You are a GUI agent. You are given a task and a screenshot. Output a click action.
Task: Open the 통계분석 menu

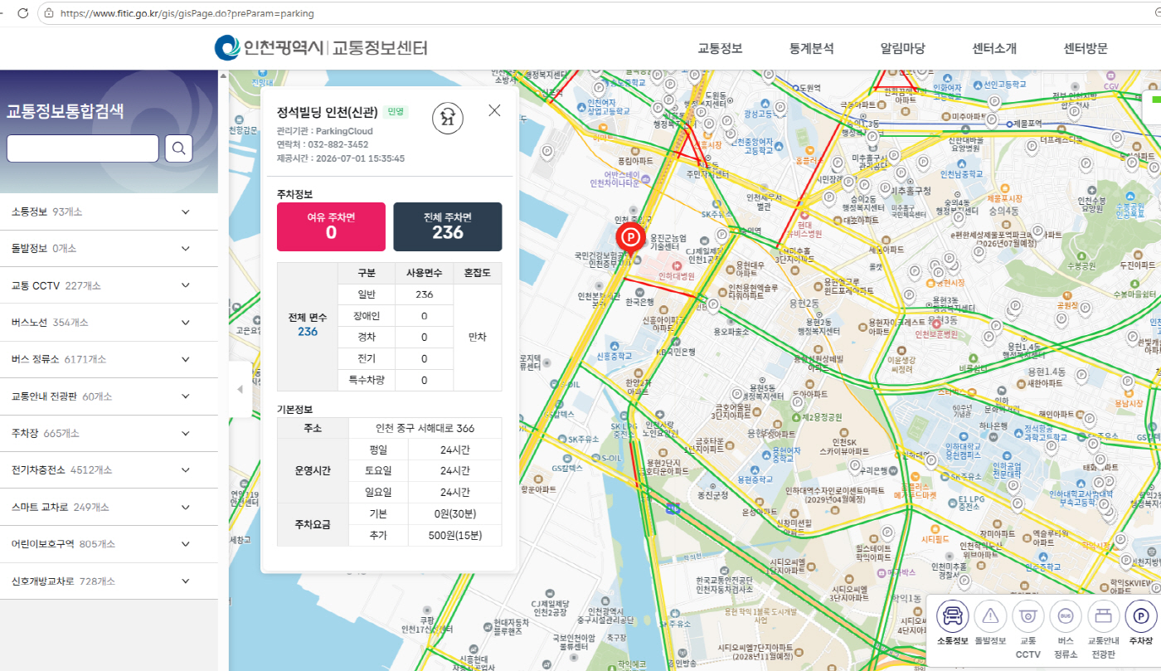click(811, 48)
